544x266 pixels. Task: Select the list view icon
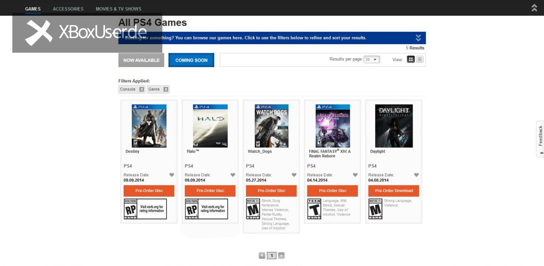pyautogui.click(x=420, y=59)
